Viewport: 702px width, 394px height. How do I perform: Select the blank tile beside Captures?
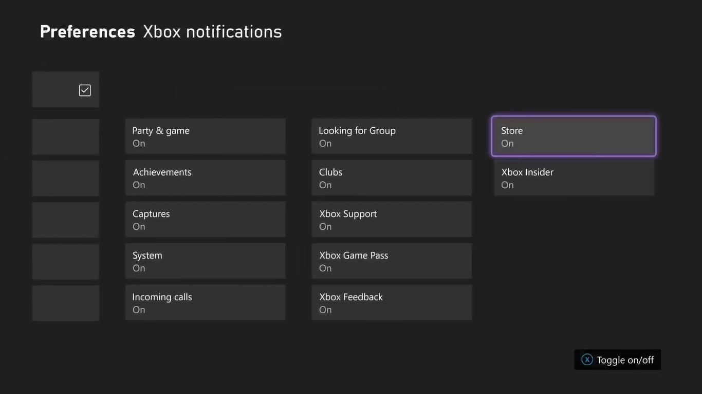pos(66,220)
